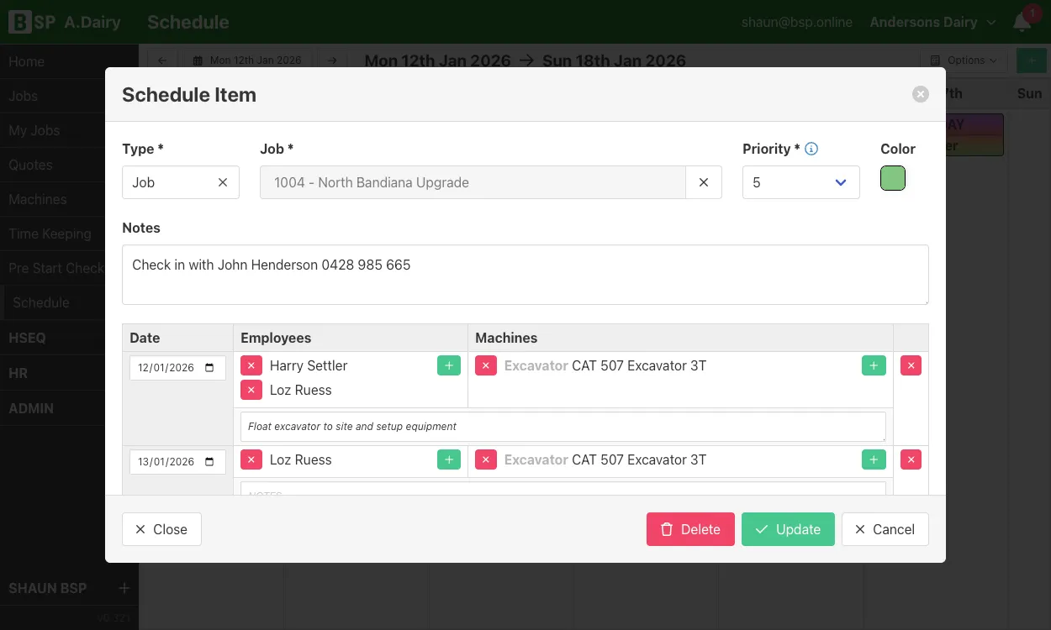Remove Loz Ruess from the 13/01/2026 row
The height and width of the screenshot is (630, 1051).
click(x=251, y=459)
